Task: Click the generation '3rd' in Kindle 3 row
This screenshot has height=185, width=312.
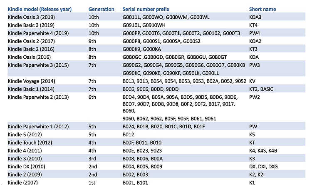Action: (x=92, y=158)
